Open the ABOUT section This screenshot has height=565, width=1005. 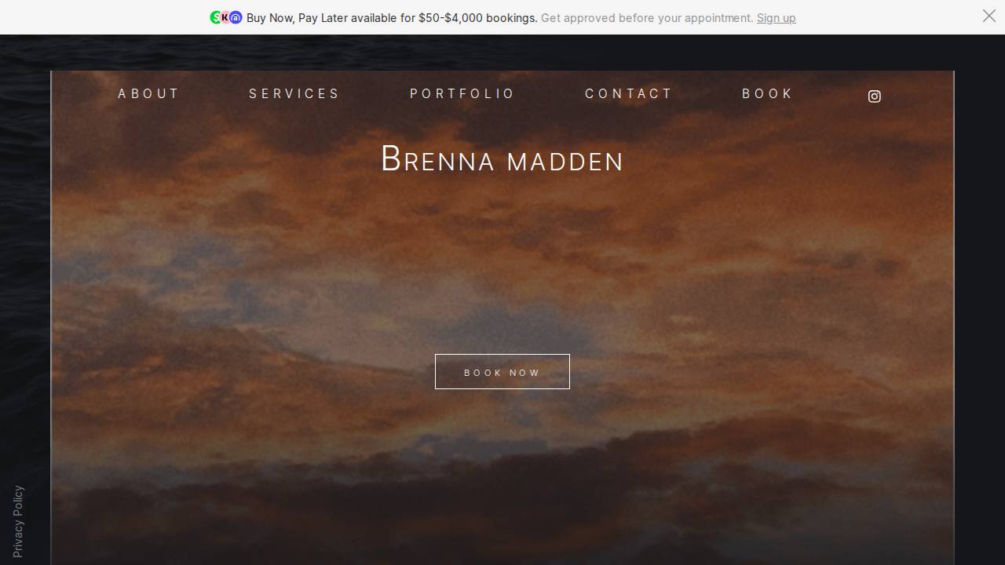click(148, 93)
